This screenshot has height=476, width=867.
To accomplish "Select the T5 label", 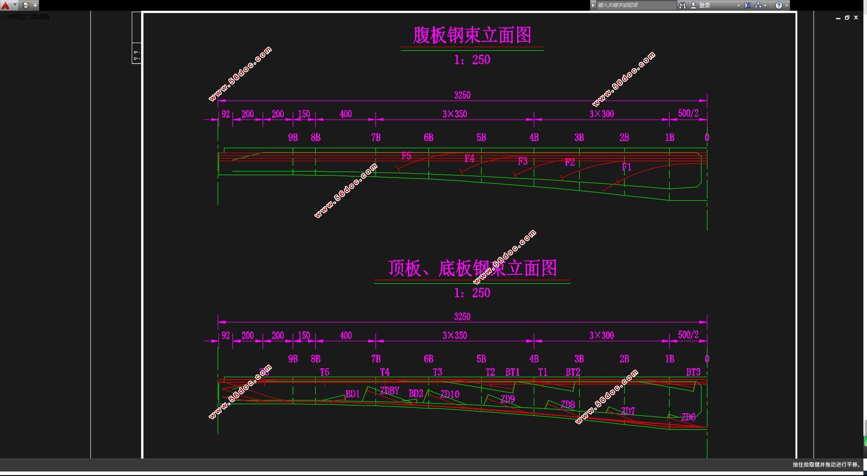I will pos(325,372).
